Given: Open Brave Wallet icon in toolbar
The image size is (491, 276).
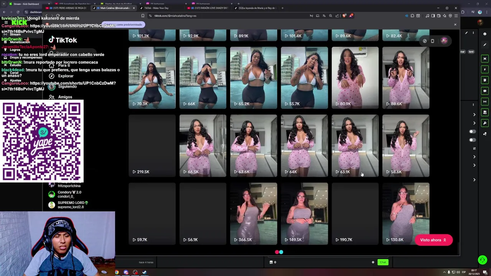Looking at the screenshot, I should 439,16.
